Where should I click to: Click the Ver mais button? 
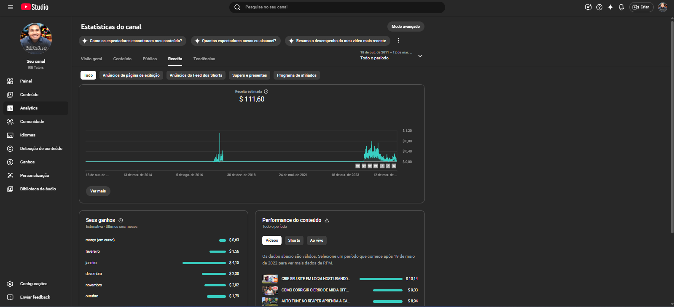pos(98,191)
